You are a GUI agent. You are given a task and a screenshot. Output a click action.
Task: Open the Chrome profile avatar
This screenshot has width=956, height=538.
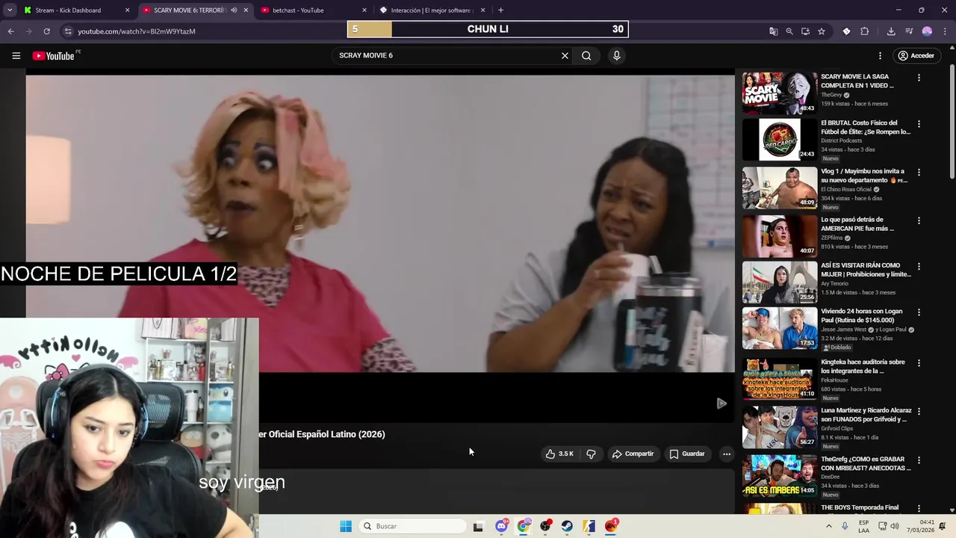[927, 31]
